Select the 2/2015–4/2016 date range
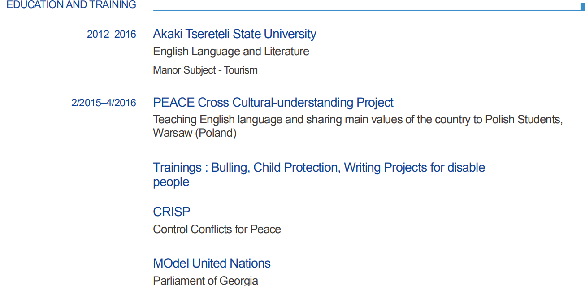 [x=104, y=103]
